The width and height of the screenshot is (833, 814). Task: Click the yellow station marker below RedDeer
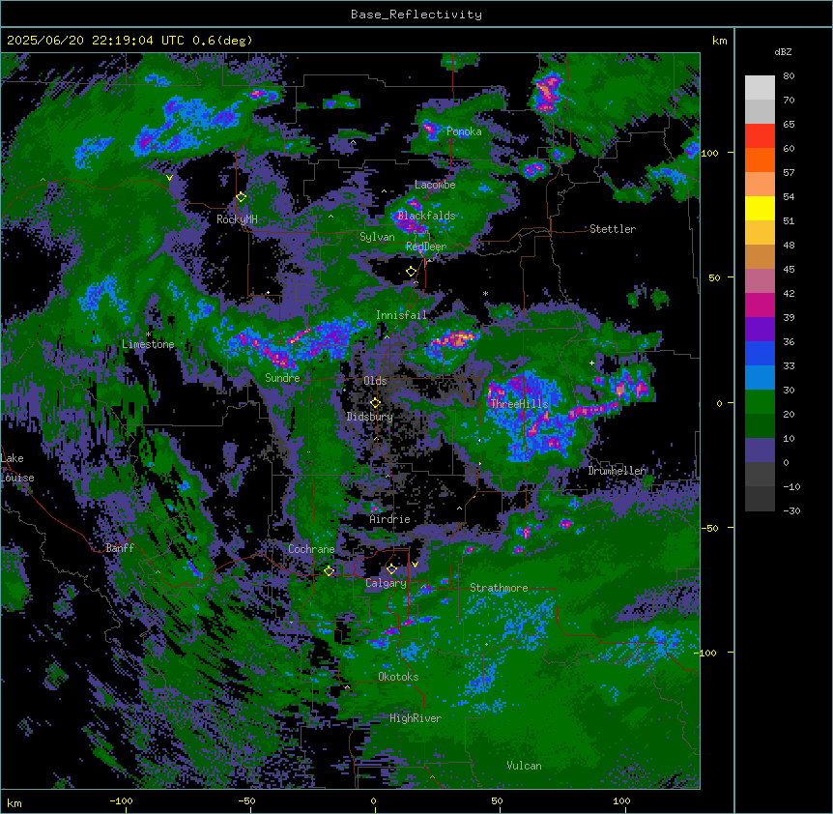pyautogui.click(x=412, y=272)
